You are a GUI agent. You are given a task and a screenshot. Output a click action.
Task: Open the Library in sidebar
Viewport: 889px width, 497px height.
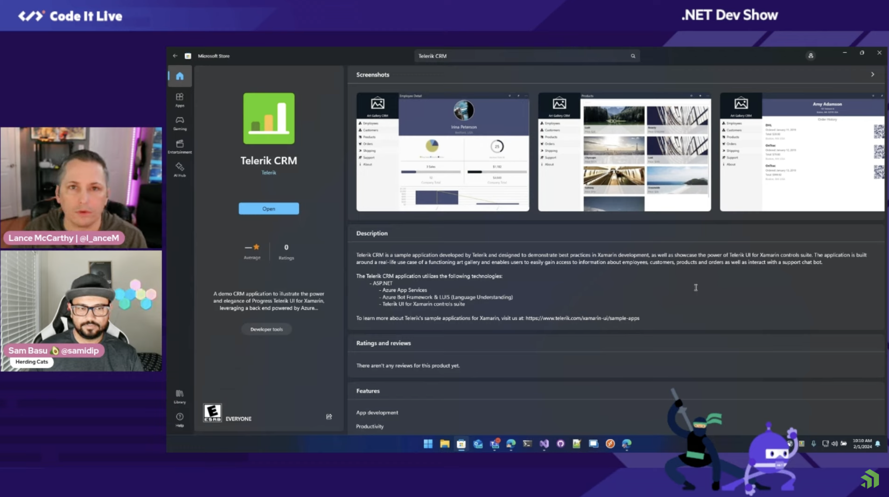click(179, 396)
